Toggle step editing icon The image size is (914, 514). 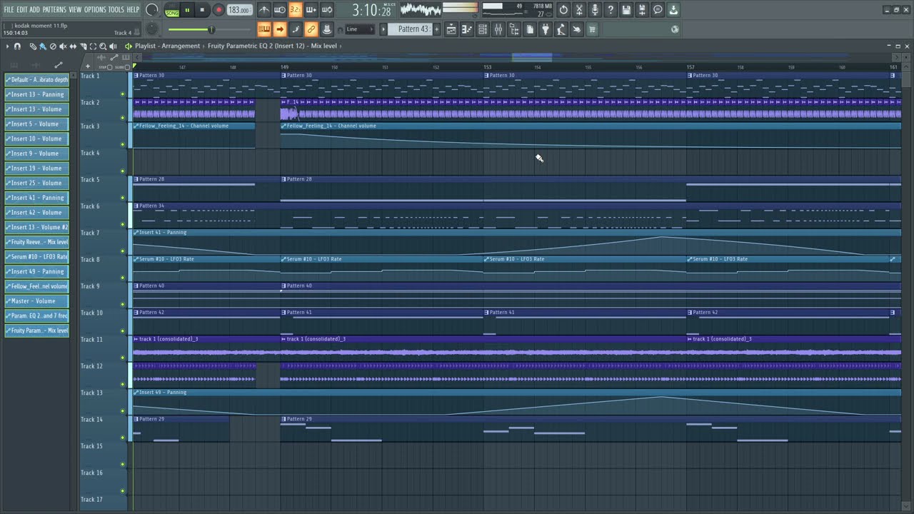[x=295, y=29]
